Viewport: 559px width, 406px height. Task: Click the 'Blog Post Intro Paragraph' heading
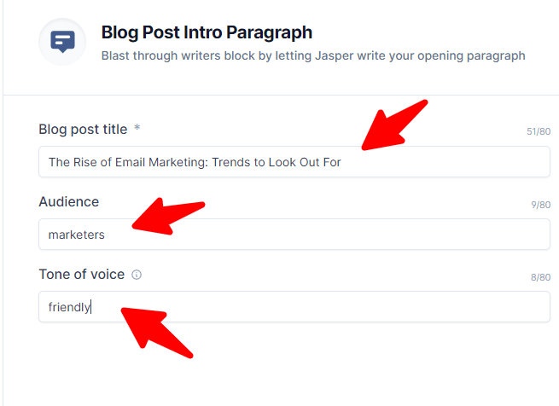[x=207, y=33]
